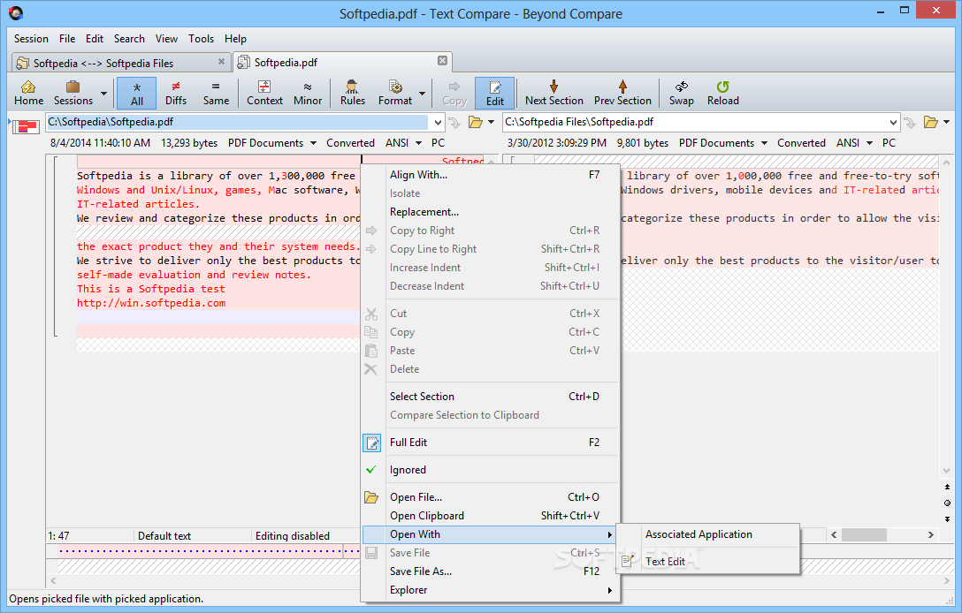Open the View menu

point(166,39)
